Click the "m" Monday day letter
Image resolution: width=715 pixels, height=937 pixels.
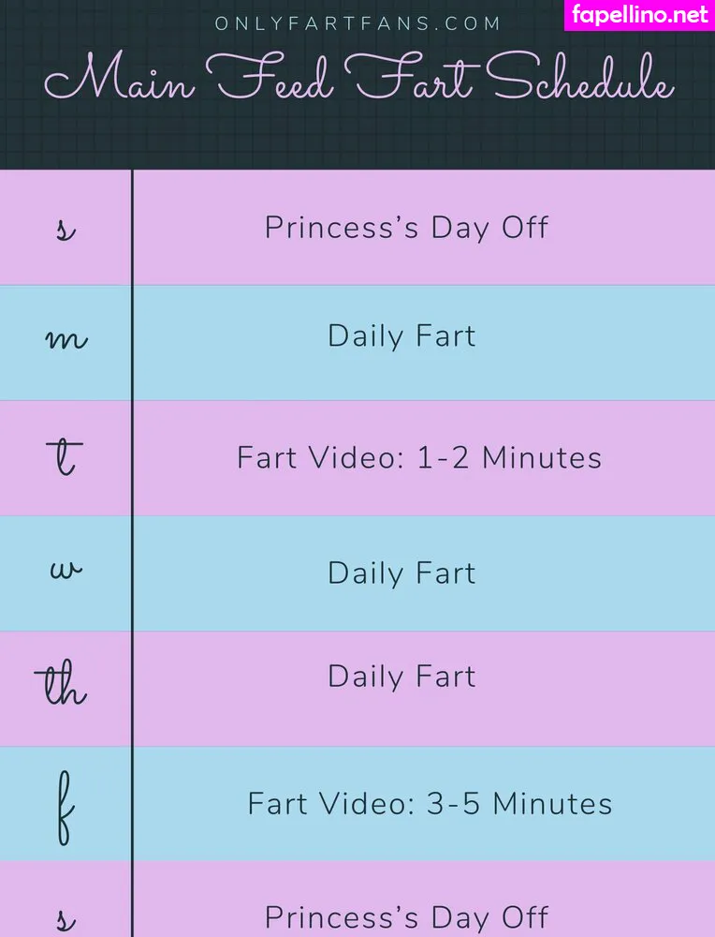point(66,339)
